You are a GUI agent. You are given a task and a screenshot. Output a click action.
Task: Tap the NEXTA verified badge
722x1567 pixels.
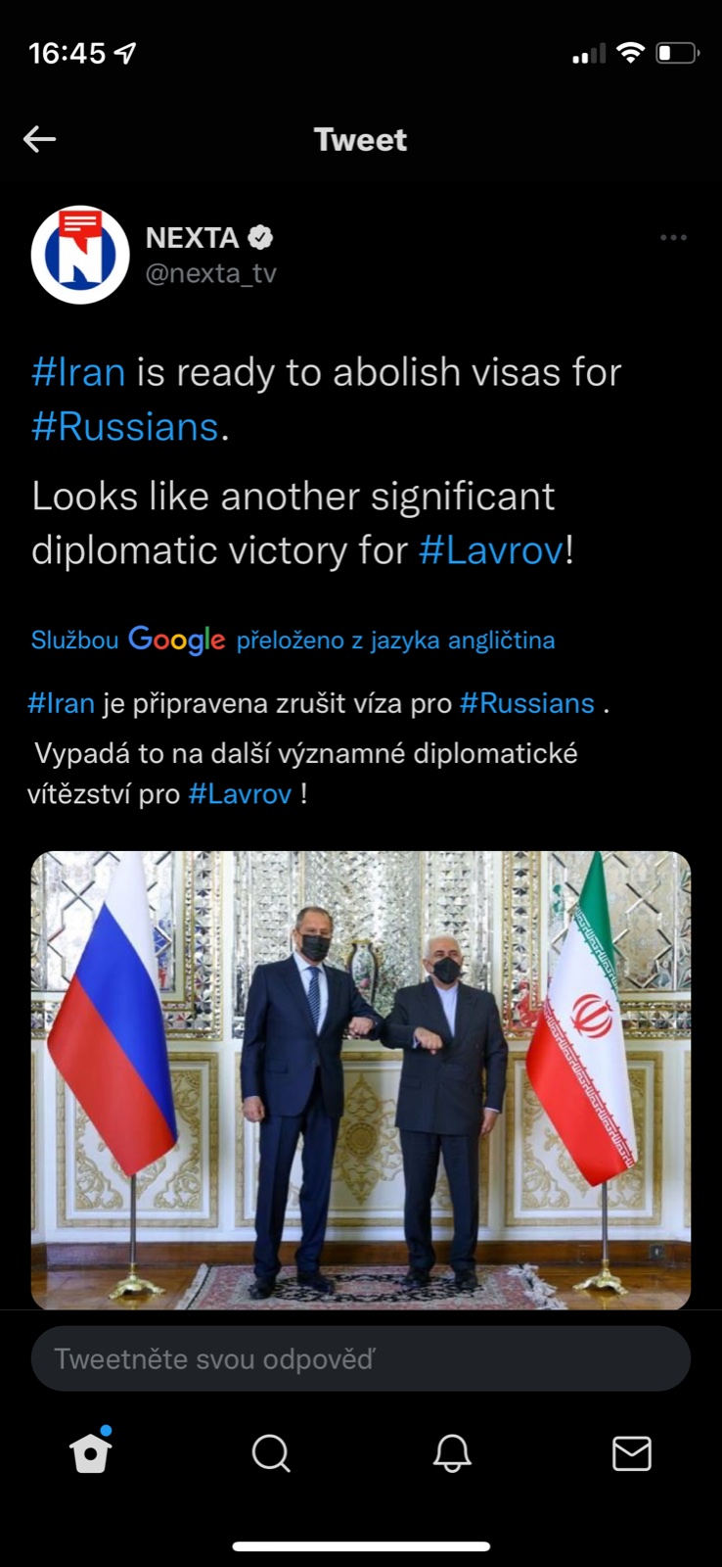260,237
